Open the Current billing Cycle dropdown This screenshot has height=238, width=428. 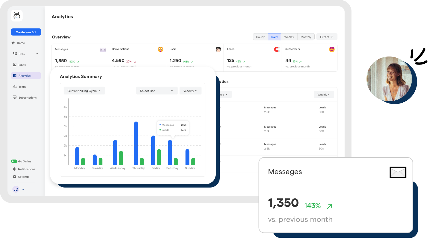[84, 91]
